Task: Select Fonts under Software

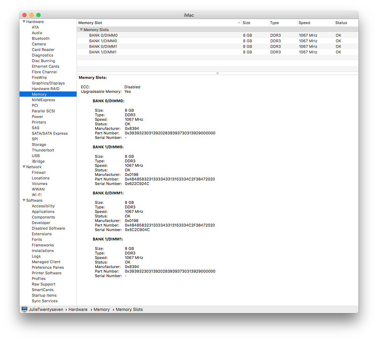Action: point(37,239)
